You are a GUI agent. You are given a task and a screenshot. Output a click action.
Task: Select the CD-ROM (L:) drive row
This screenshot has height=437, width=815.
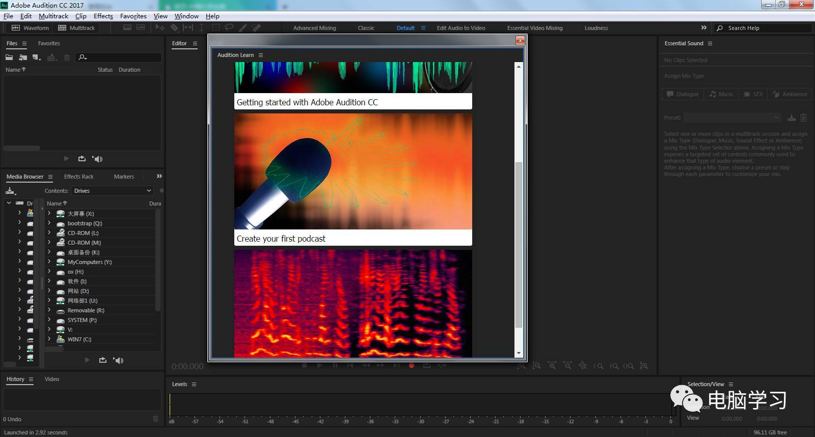point(100,233)
